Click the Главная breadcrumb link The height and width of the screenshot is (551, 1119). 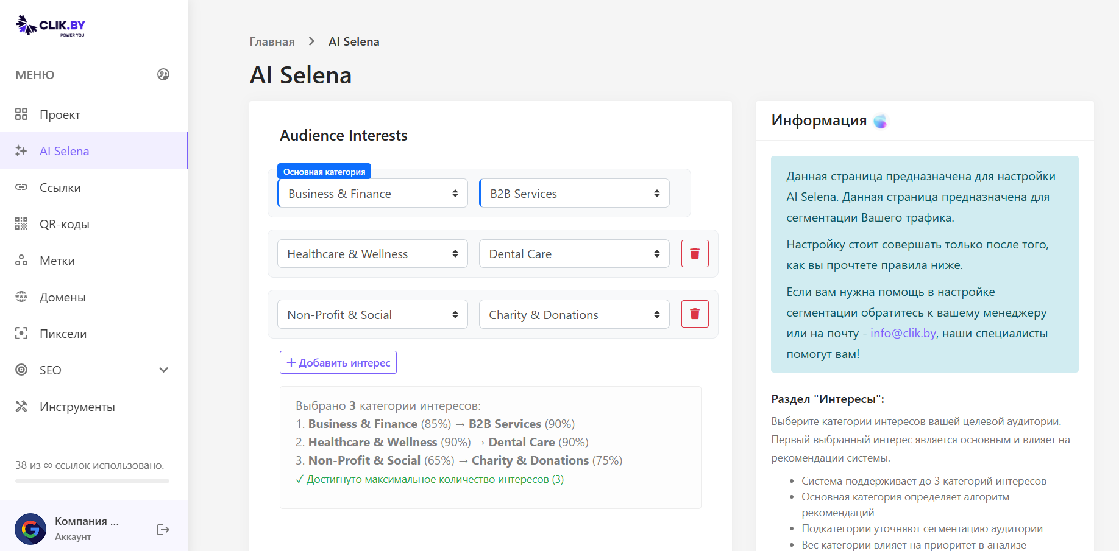point(272,41)
